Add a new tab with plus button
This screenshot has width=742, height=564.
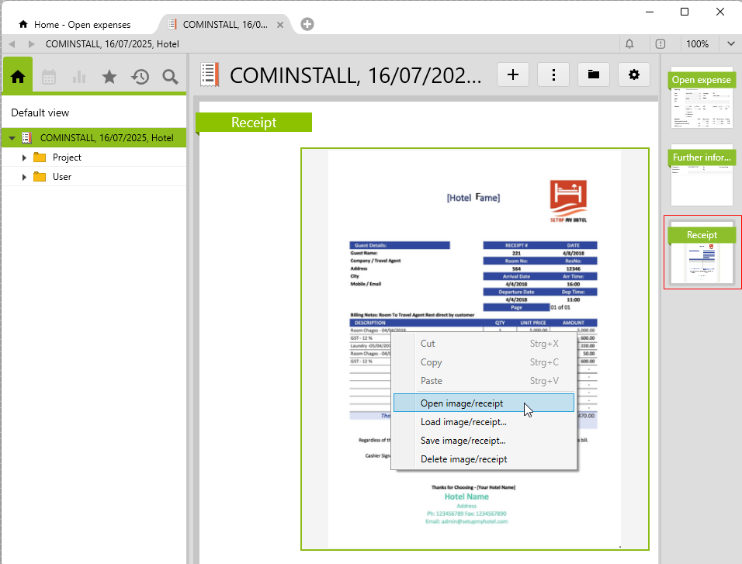[x=307, y=24]
